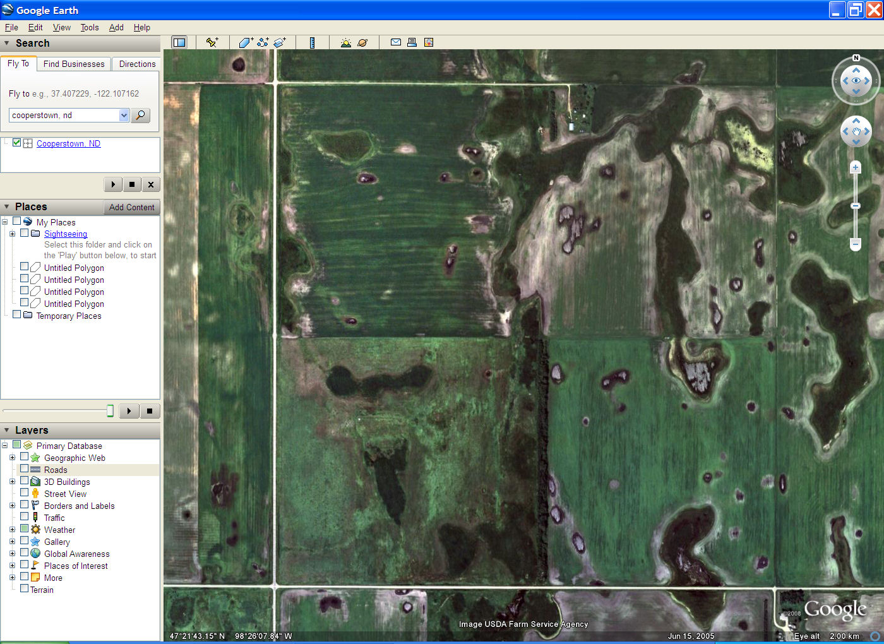
Task: Check the Temporary Places checkbox
Action: click(x=17, y=315)
